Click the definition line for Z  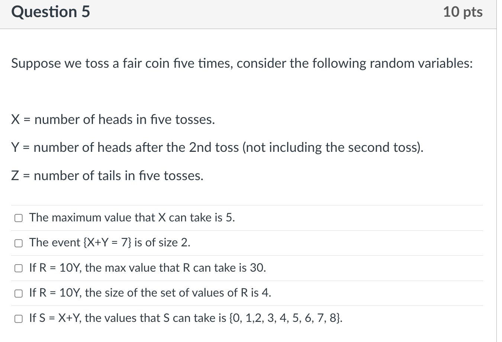coord(107,176)
